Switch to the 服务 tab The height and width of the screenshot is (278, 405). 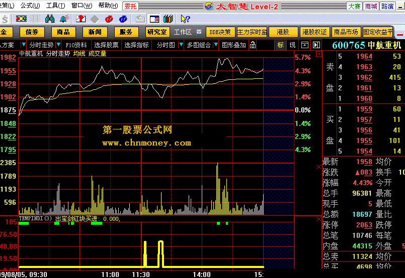click(126, 32)
